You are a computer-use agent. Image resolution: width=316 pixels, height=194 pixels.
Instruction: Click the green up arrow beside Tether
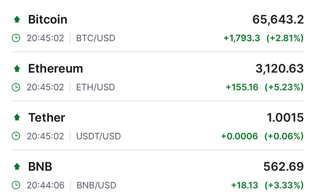17,117
